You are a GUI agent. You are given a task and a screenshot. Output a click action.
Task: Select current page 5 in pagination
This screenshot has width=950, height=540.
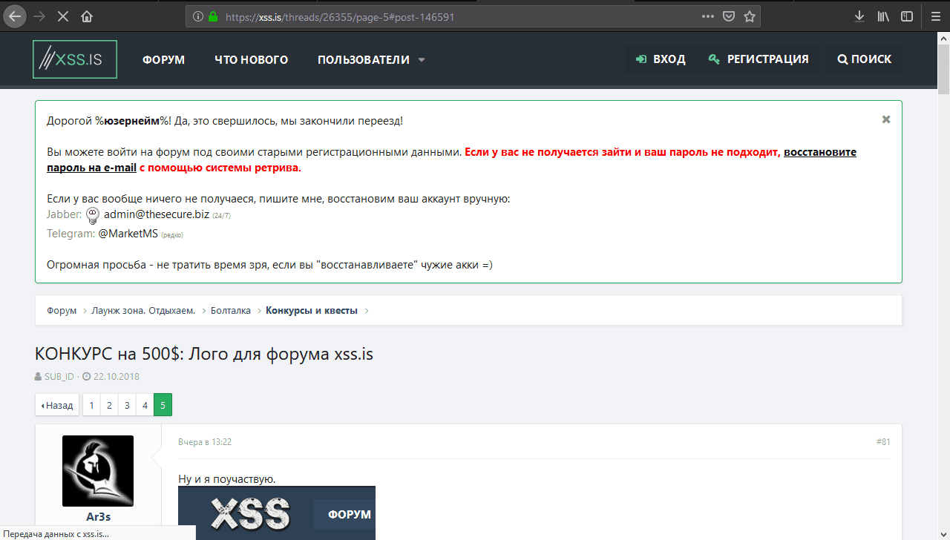163,405
